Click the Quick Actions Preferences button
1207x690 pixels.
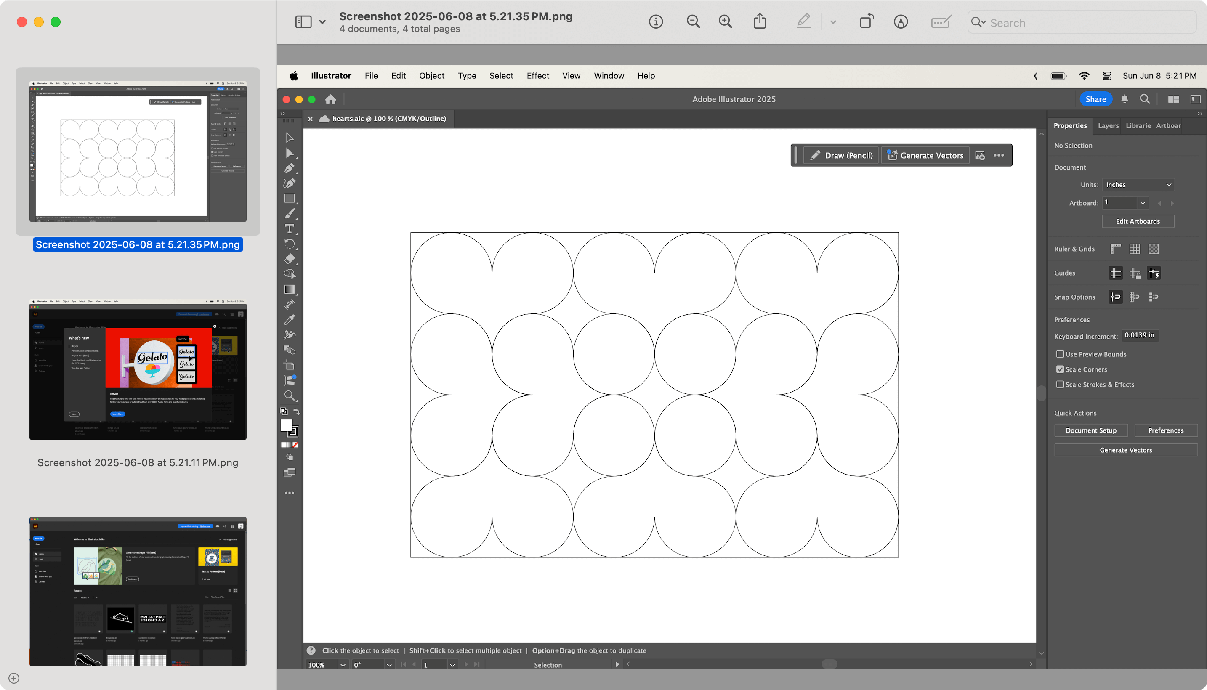pos(1166,430)
